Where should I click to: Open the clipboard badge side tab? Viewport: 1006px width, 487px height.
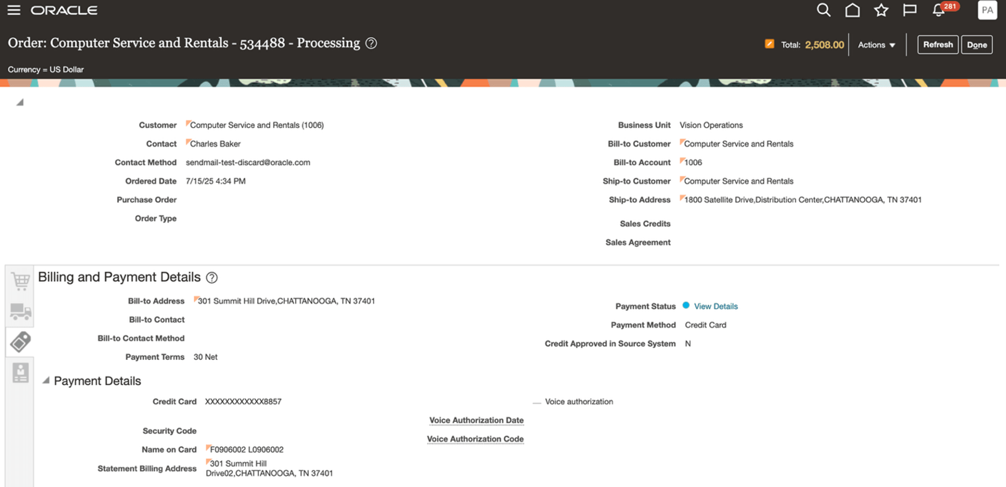pyautogui.click(x=20, y=373)
